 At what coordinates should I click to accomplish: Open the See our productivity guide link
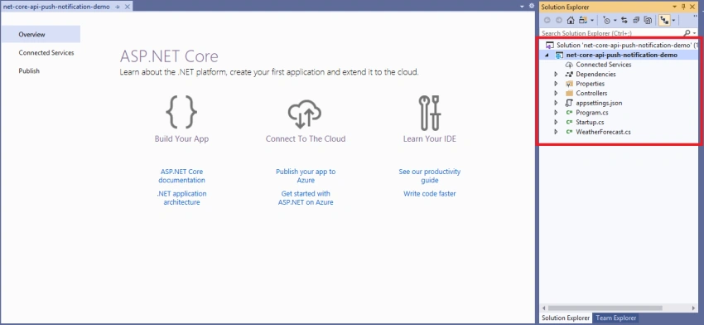point(430,176)
